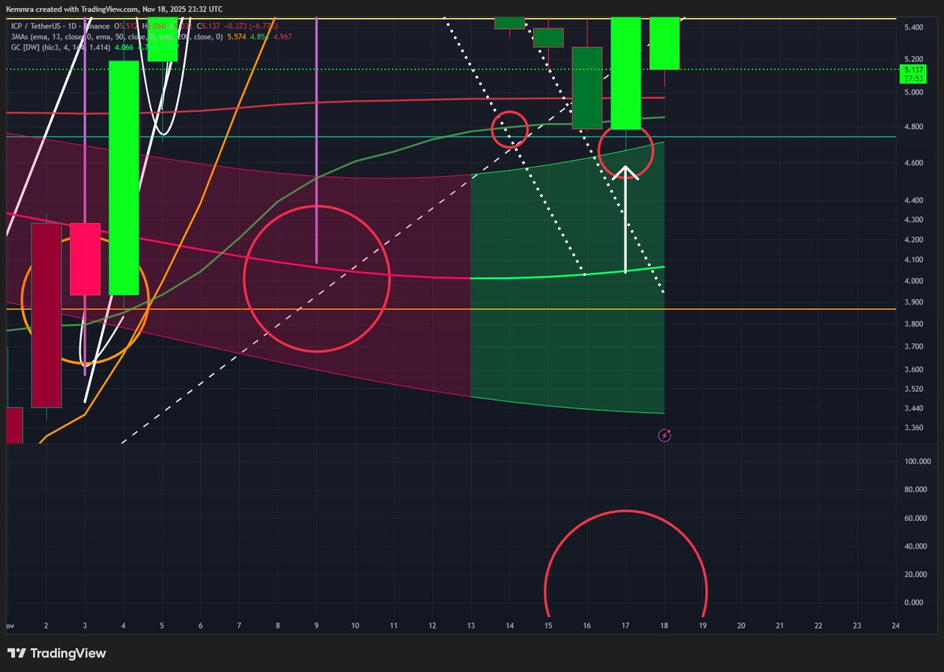Click the Kemmra created with TradingView.com caption
The width and height of the screenshot is (944, 672).
(x=114, y=9)
